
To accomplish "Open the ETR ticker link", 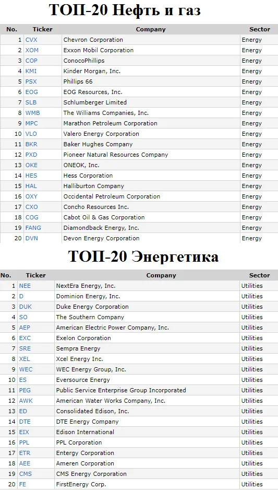I will pos(25,453).
